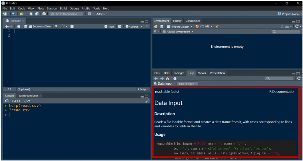Open Find/Replace with the magnifier icon
303x161 pixels.
[x=57, y=26]
